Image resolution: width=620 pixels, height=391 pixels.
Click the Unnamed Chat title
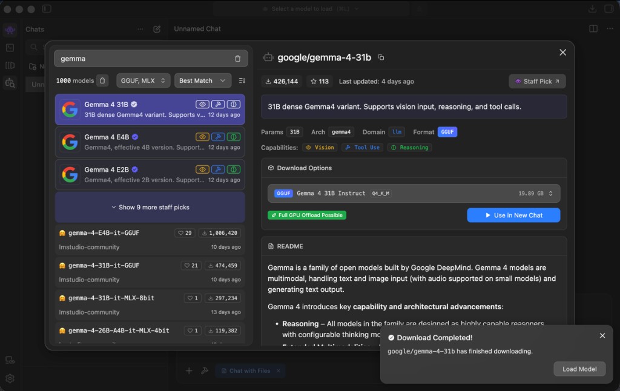(x=197, y=29)
